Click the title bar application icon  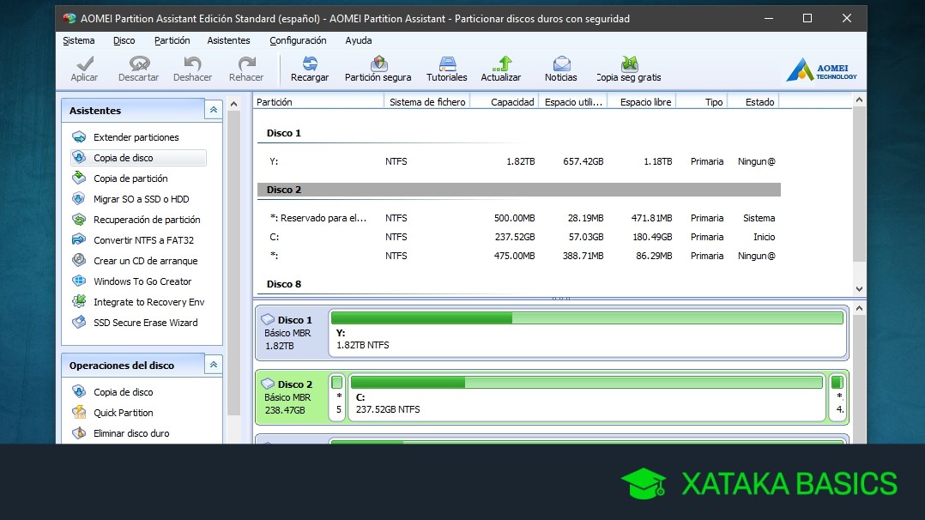pos(70,18)
